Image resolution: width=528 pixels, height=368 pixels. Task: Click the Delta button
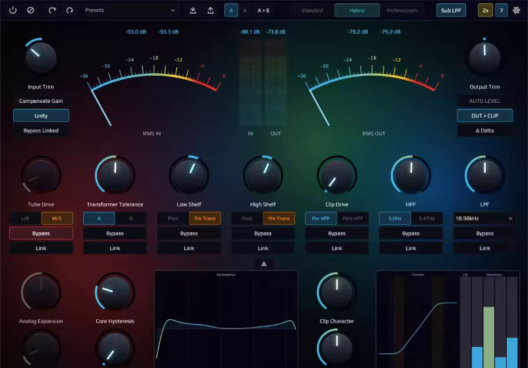(484, 131)
